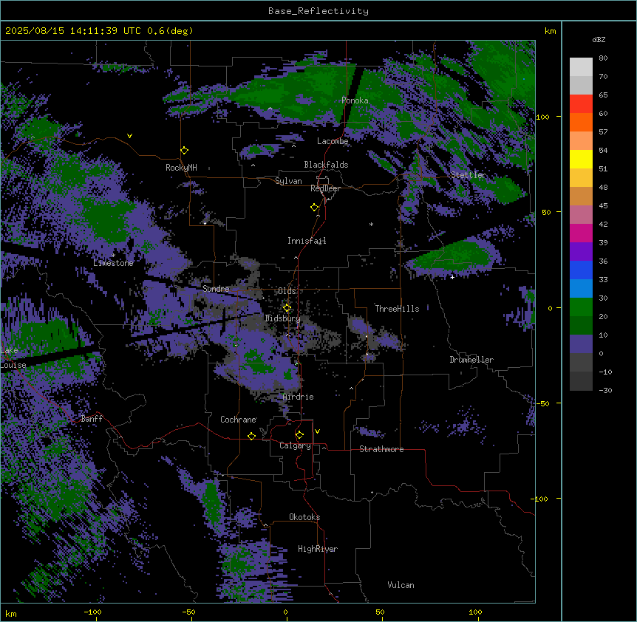Click the Lacombe city label

(333, 141)
